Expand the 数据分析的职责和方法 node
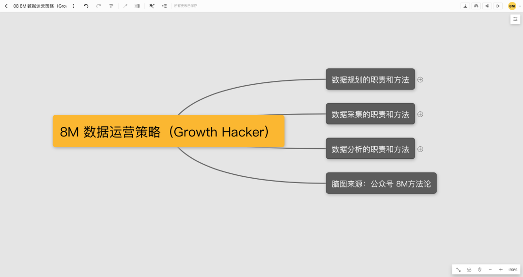The height and width of the screenshot is (277, 523). (x=420, y=149)
